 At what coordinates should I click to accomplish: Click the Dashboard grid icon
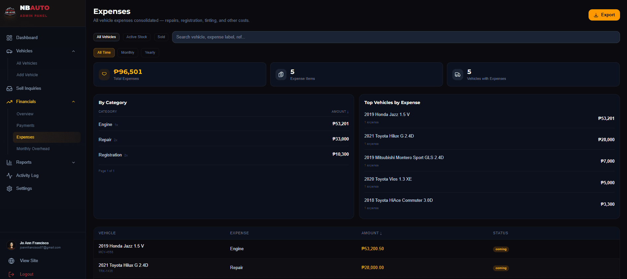coord(9,38)
